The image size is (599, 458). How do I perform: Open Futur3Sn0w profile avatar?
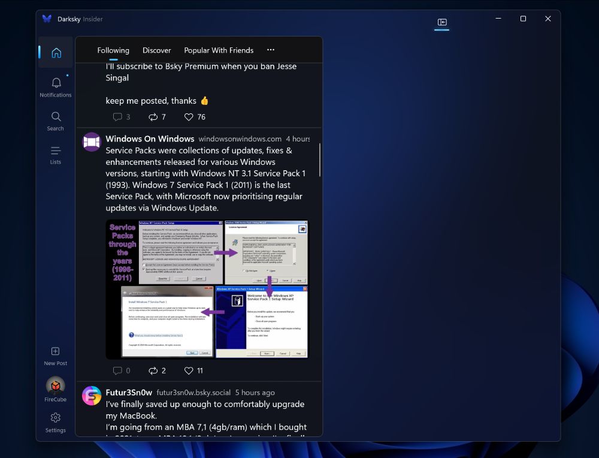coord(92,395)
